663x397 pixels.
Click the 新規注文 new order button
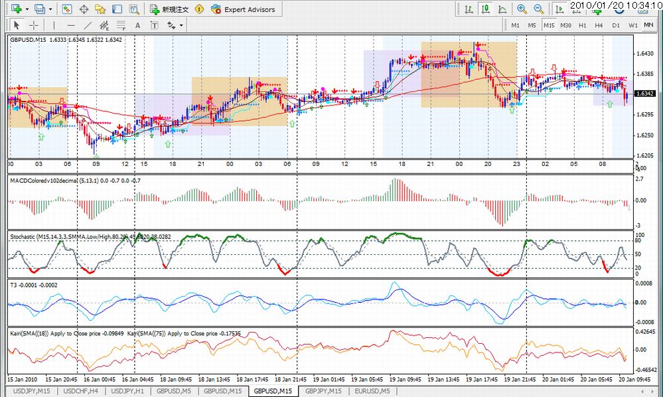pos(169,9)
